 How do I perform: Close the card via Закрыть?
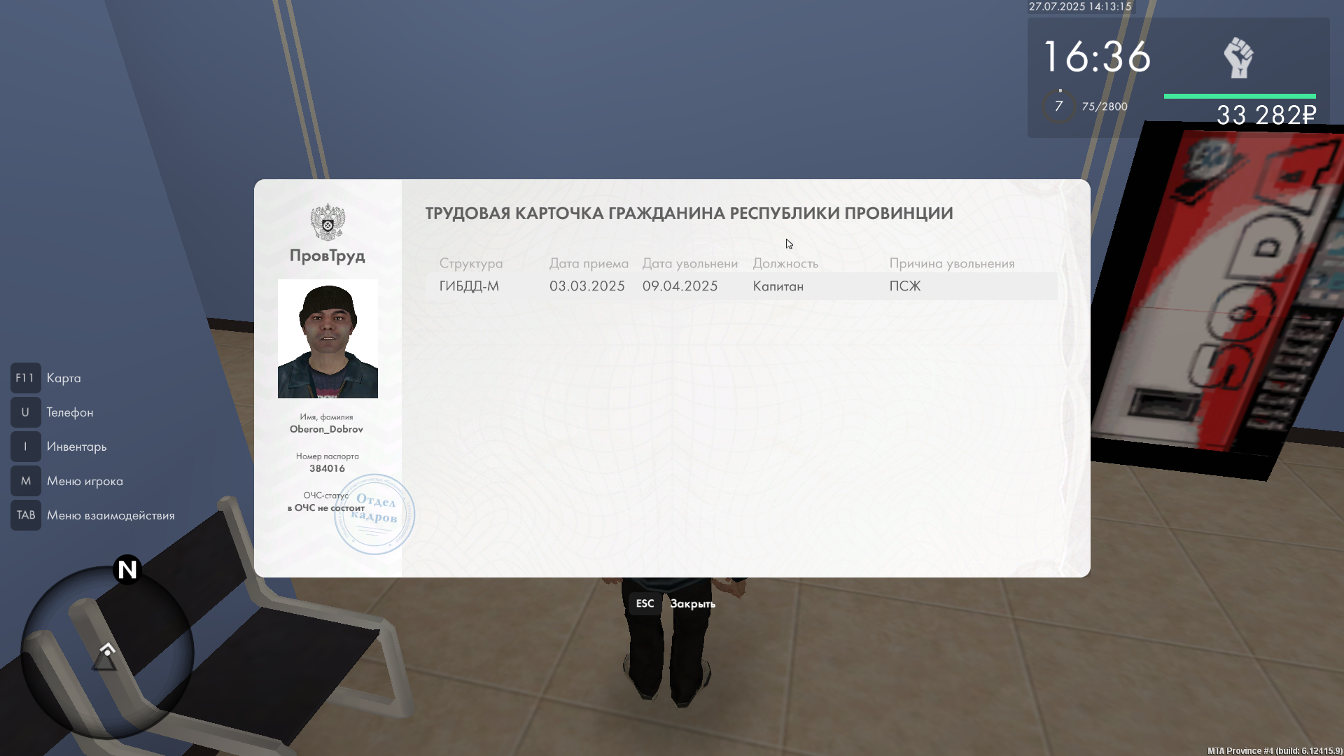tap(693, 603)
